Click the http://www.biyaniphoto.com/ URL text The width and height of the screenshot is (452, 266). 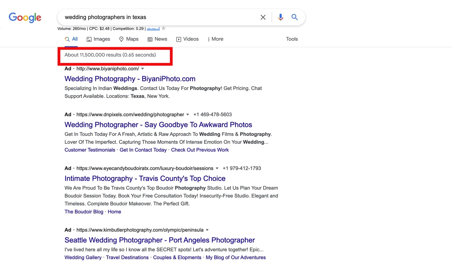tap(108, 69)
